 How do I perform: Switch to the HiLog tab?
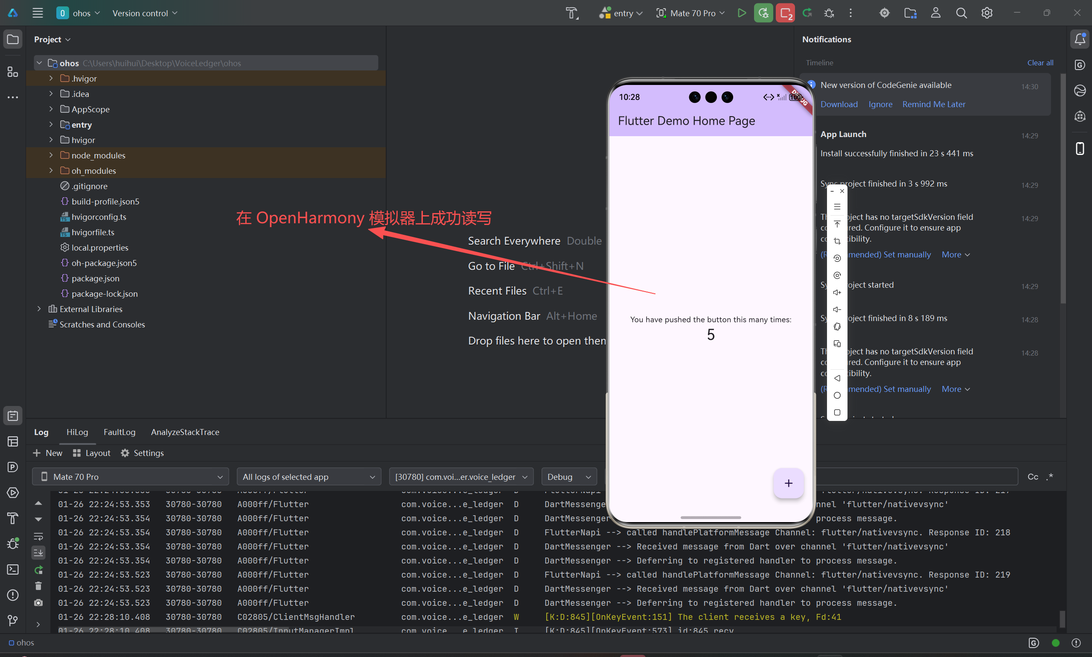pos(77,432)
